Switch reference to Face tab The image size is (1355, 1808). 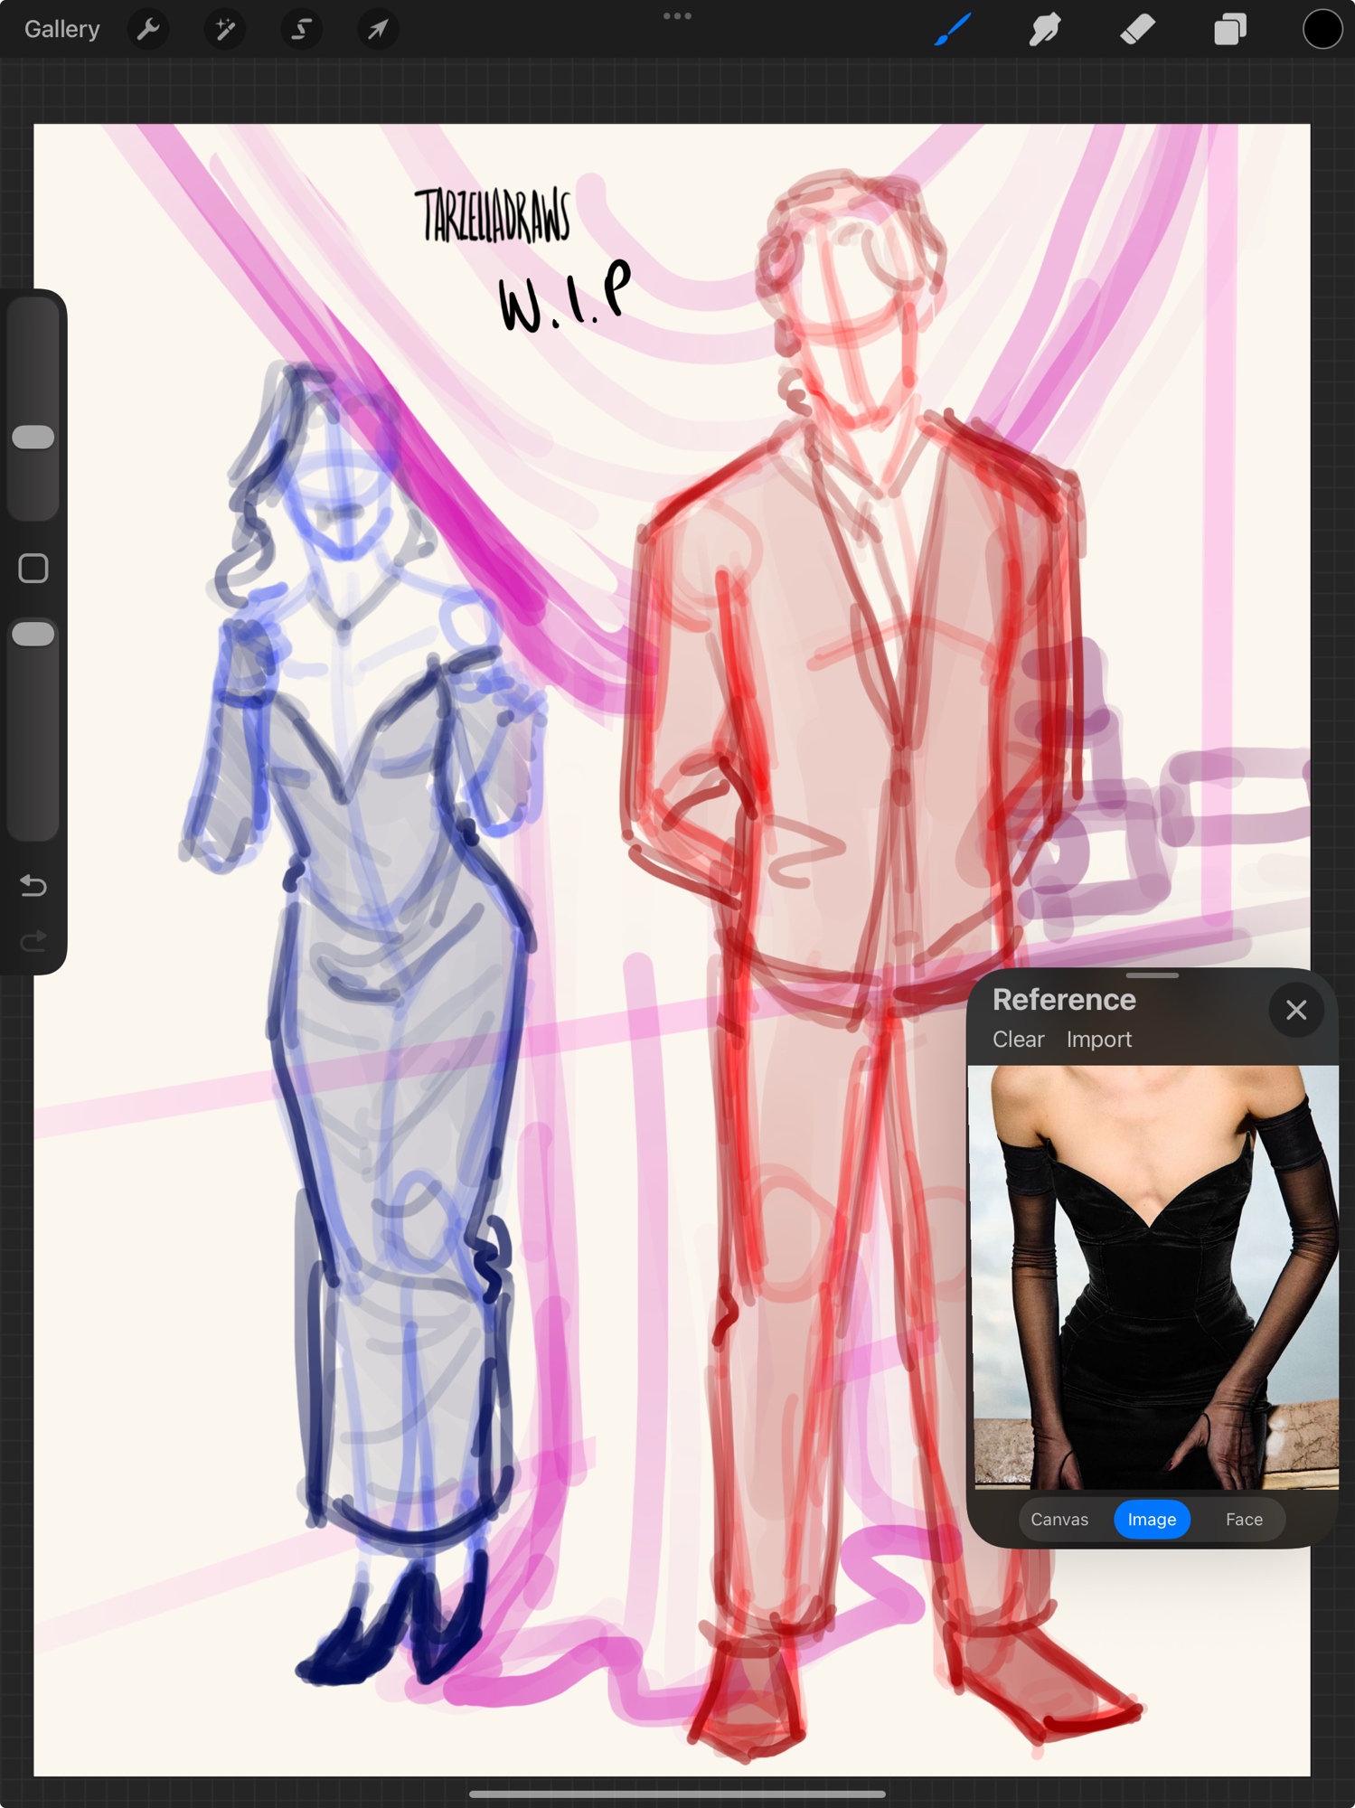coord(1244,1520)
